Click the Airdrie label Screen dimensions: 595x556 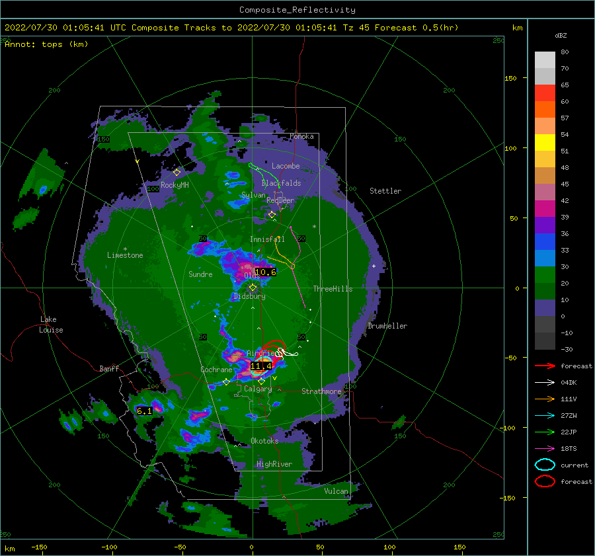pyautogui.click(x=260, y=353)
